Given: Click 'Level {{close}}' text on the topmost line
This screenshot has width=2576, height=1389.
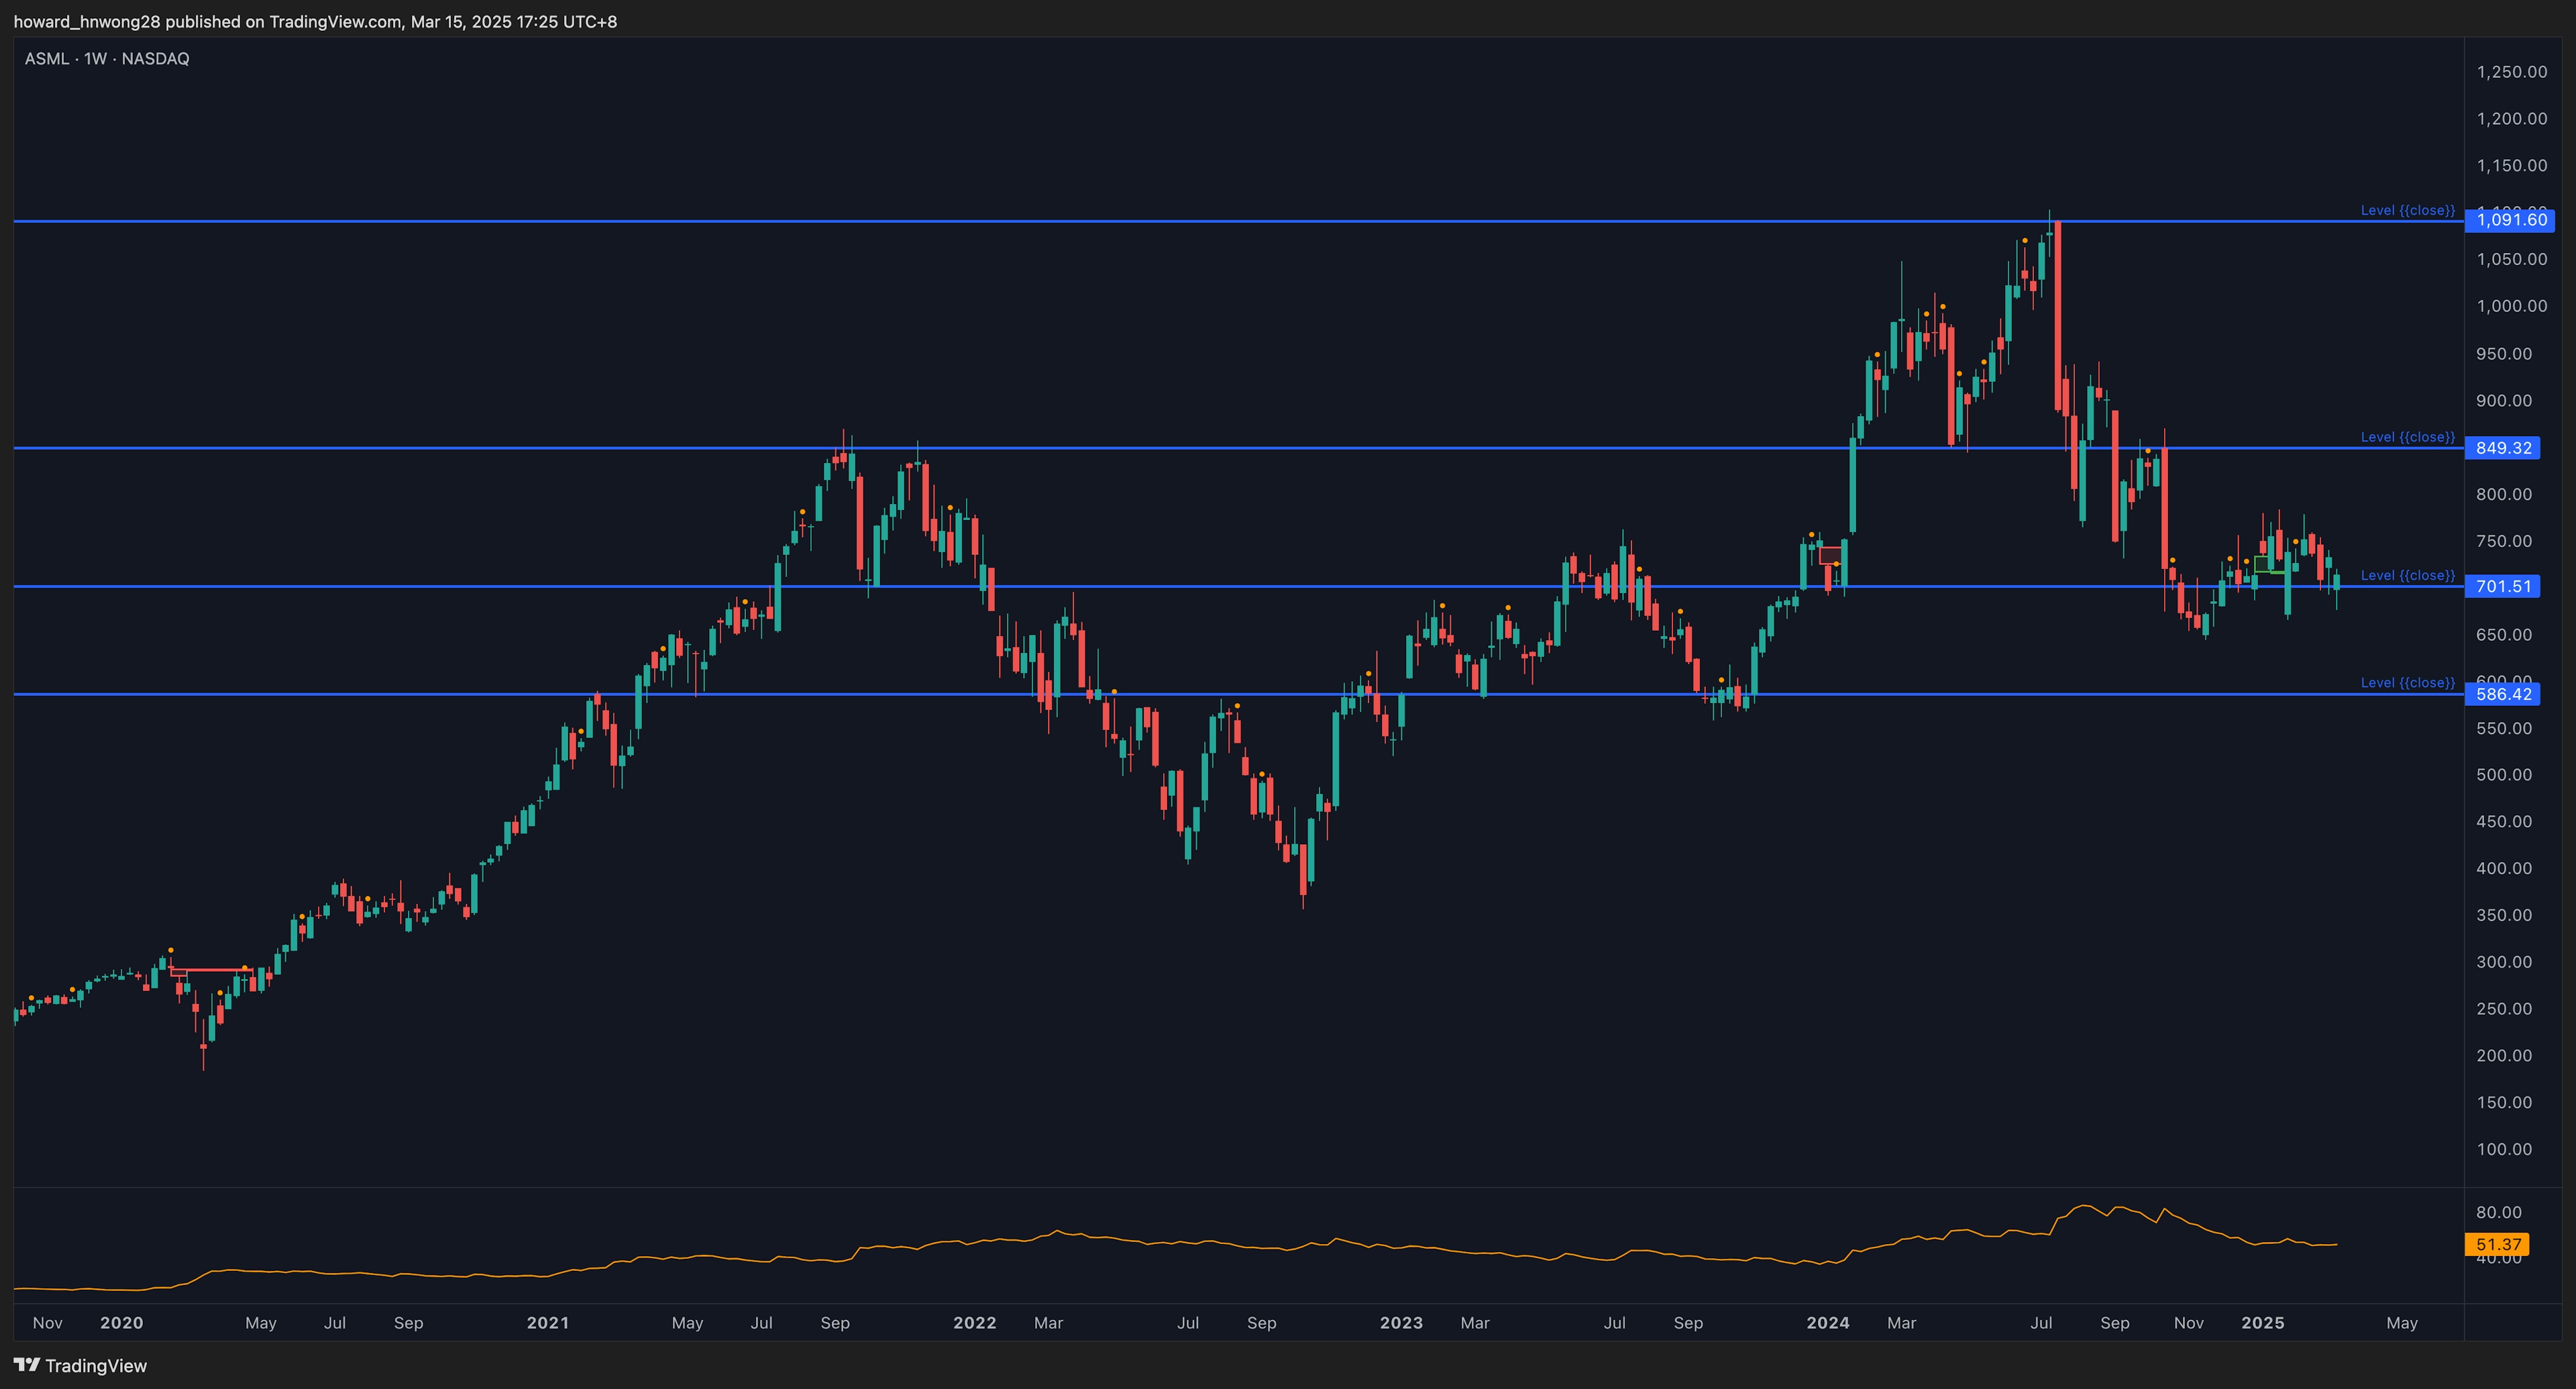Looking at the screenshot, I should pyautogui.click(x=2407, y=210).
